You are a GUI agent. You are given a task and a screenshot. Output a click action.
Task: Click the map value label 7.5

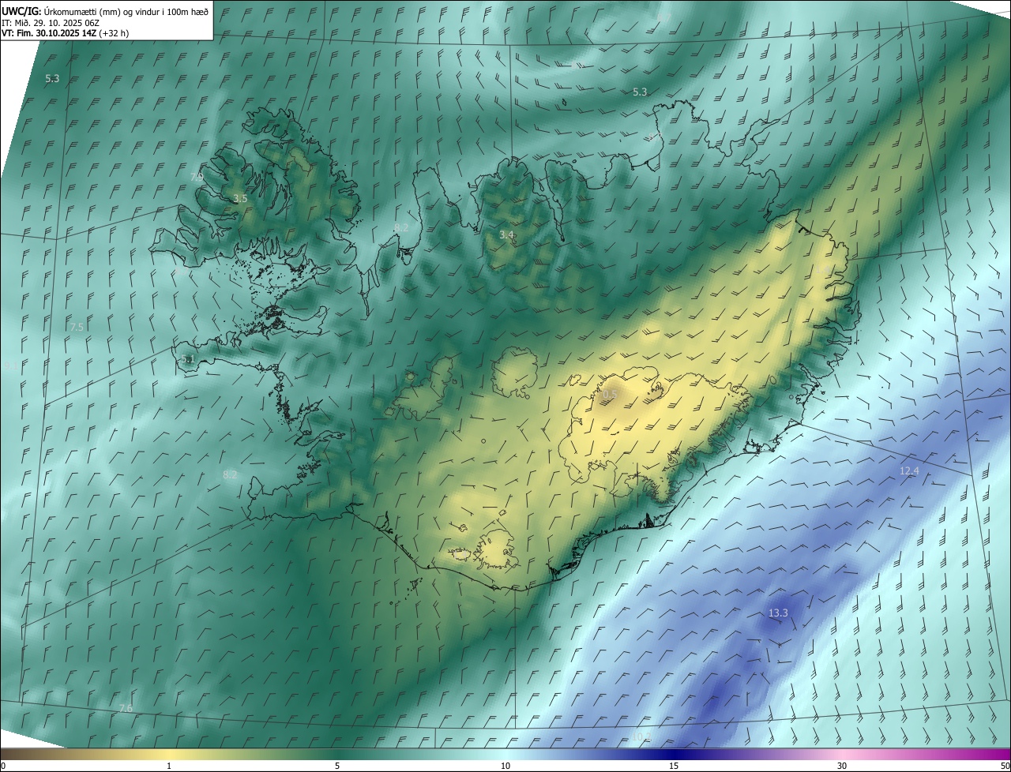(x=77, y=327)
